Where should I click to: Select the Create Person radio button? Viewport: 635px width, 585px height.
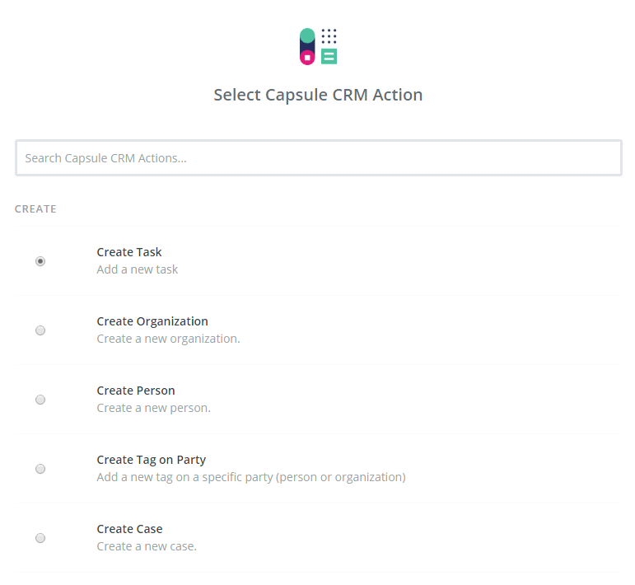pos(40,400)
